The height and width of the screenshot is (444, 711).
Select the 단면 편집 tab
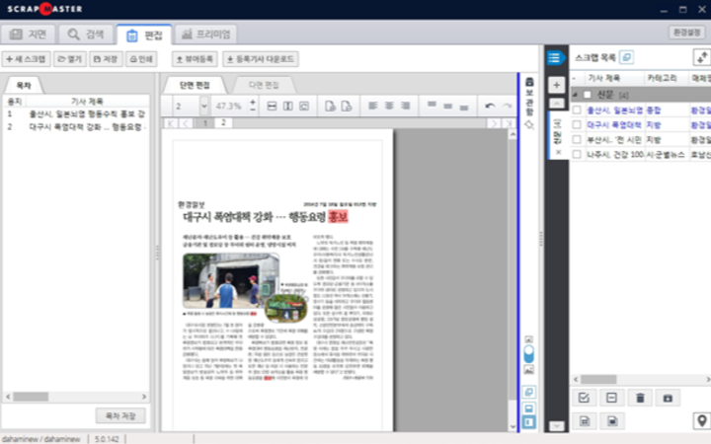(195, 85)
